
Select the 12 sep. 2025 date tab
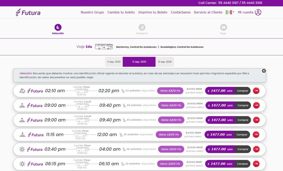coord(139,62)
